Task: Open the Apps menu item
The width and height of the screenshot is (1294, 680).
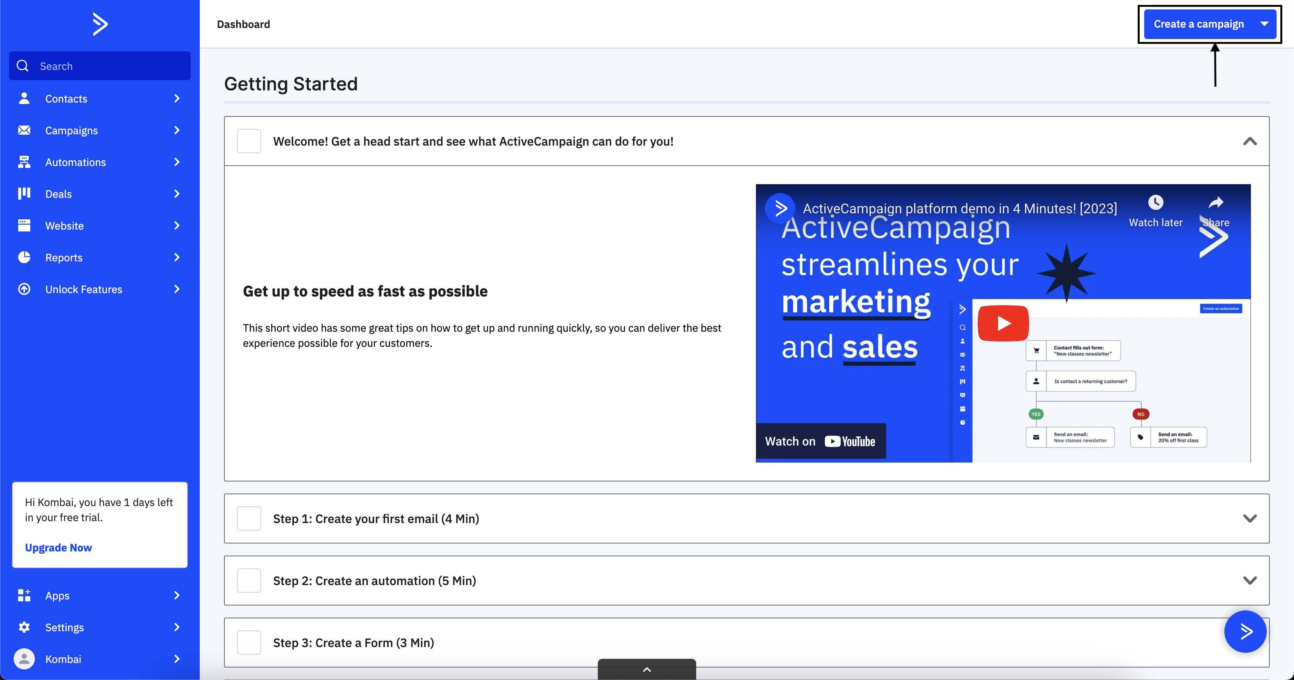Action: click(100, 595)
